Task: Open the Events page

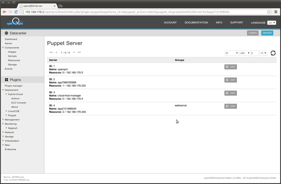Action: (x=8, y=69)
